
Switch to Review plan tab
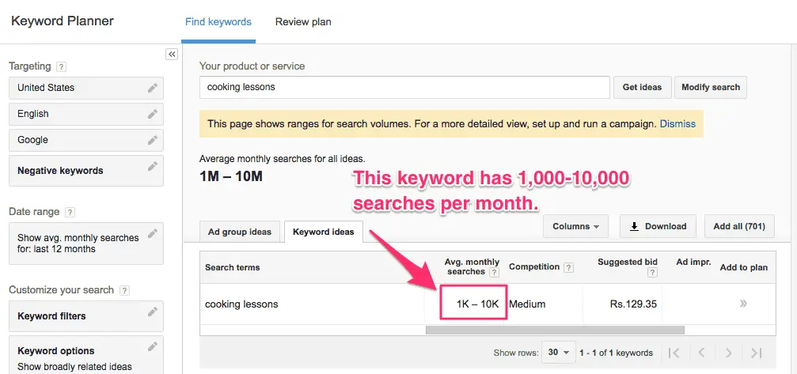coord(303,22)
